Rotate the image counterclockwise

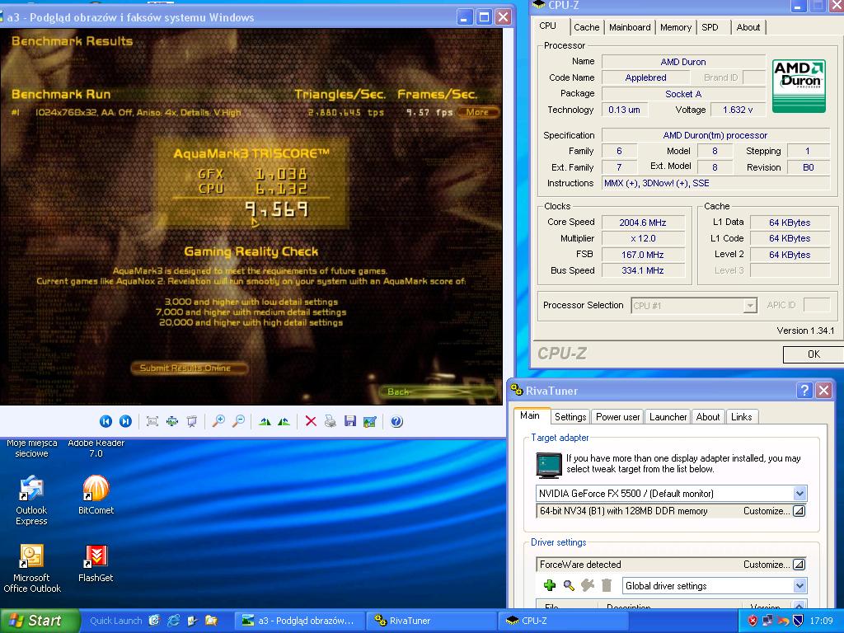point(284,421)
